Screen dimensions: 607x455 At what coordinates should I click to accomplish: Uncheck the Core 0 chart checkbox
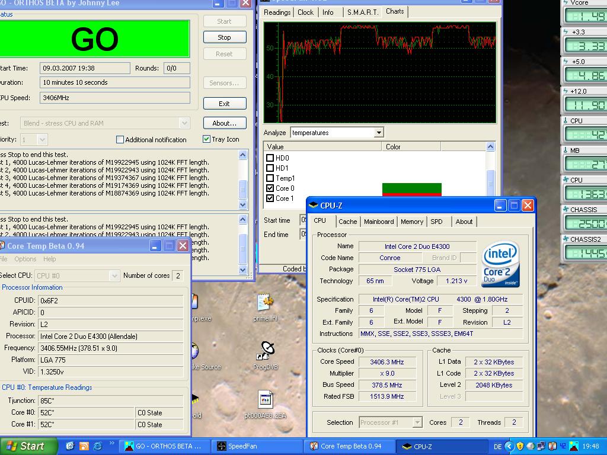pyautogui.click(x=270, y=188)
